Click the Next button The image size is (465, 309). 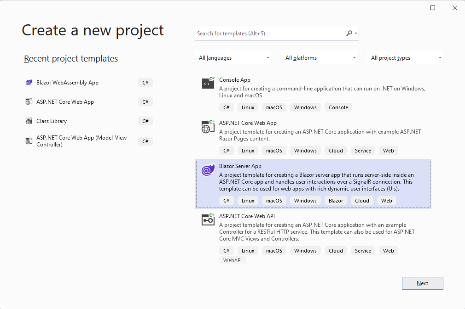422,283
